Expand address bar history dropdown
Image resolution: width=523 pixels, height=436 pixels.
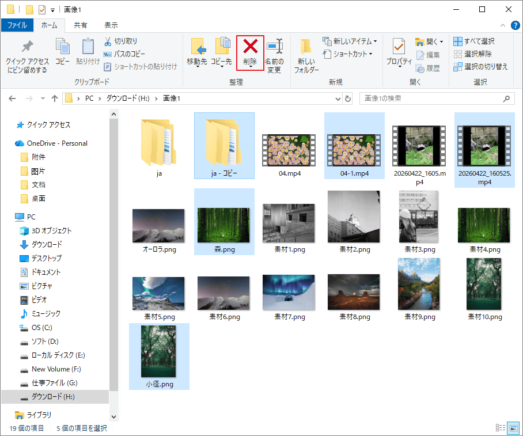[x=338, y=98]
